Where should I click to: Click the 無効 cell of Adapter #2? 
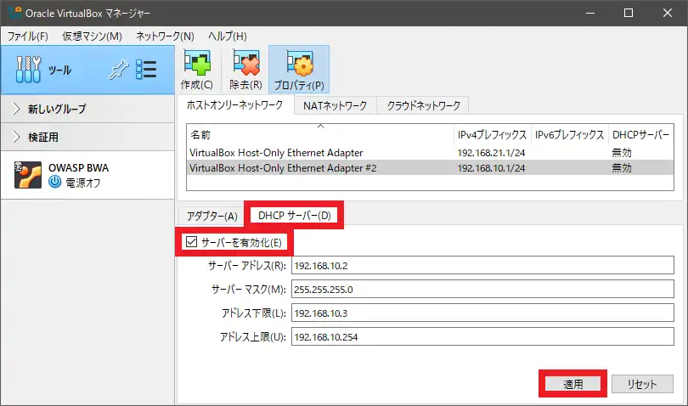(622, 168)
